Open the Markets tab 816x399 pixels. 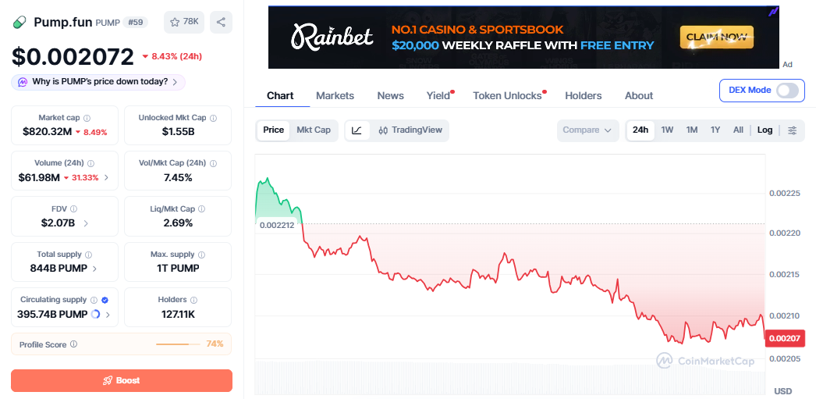pyautogui.click(x=335, y=96)
